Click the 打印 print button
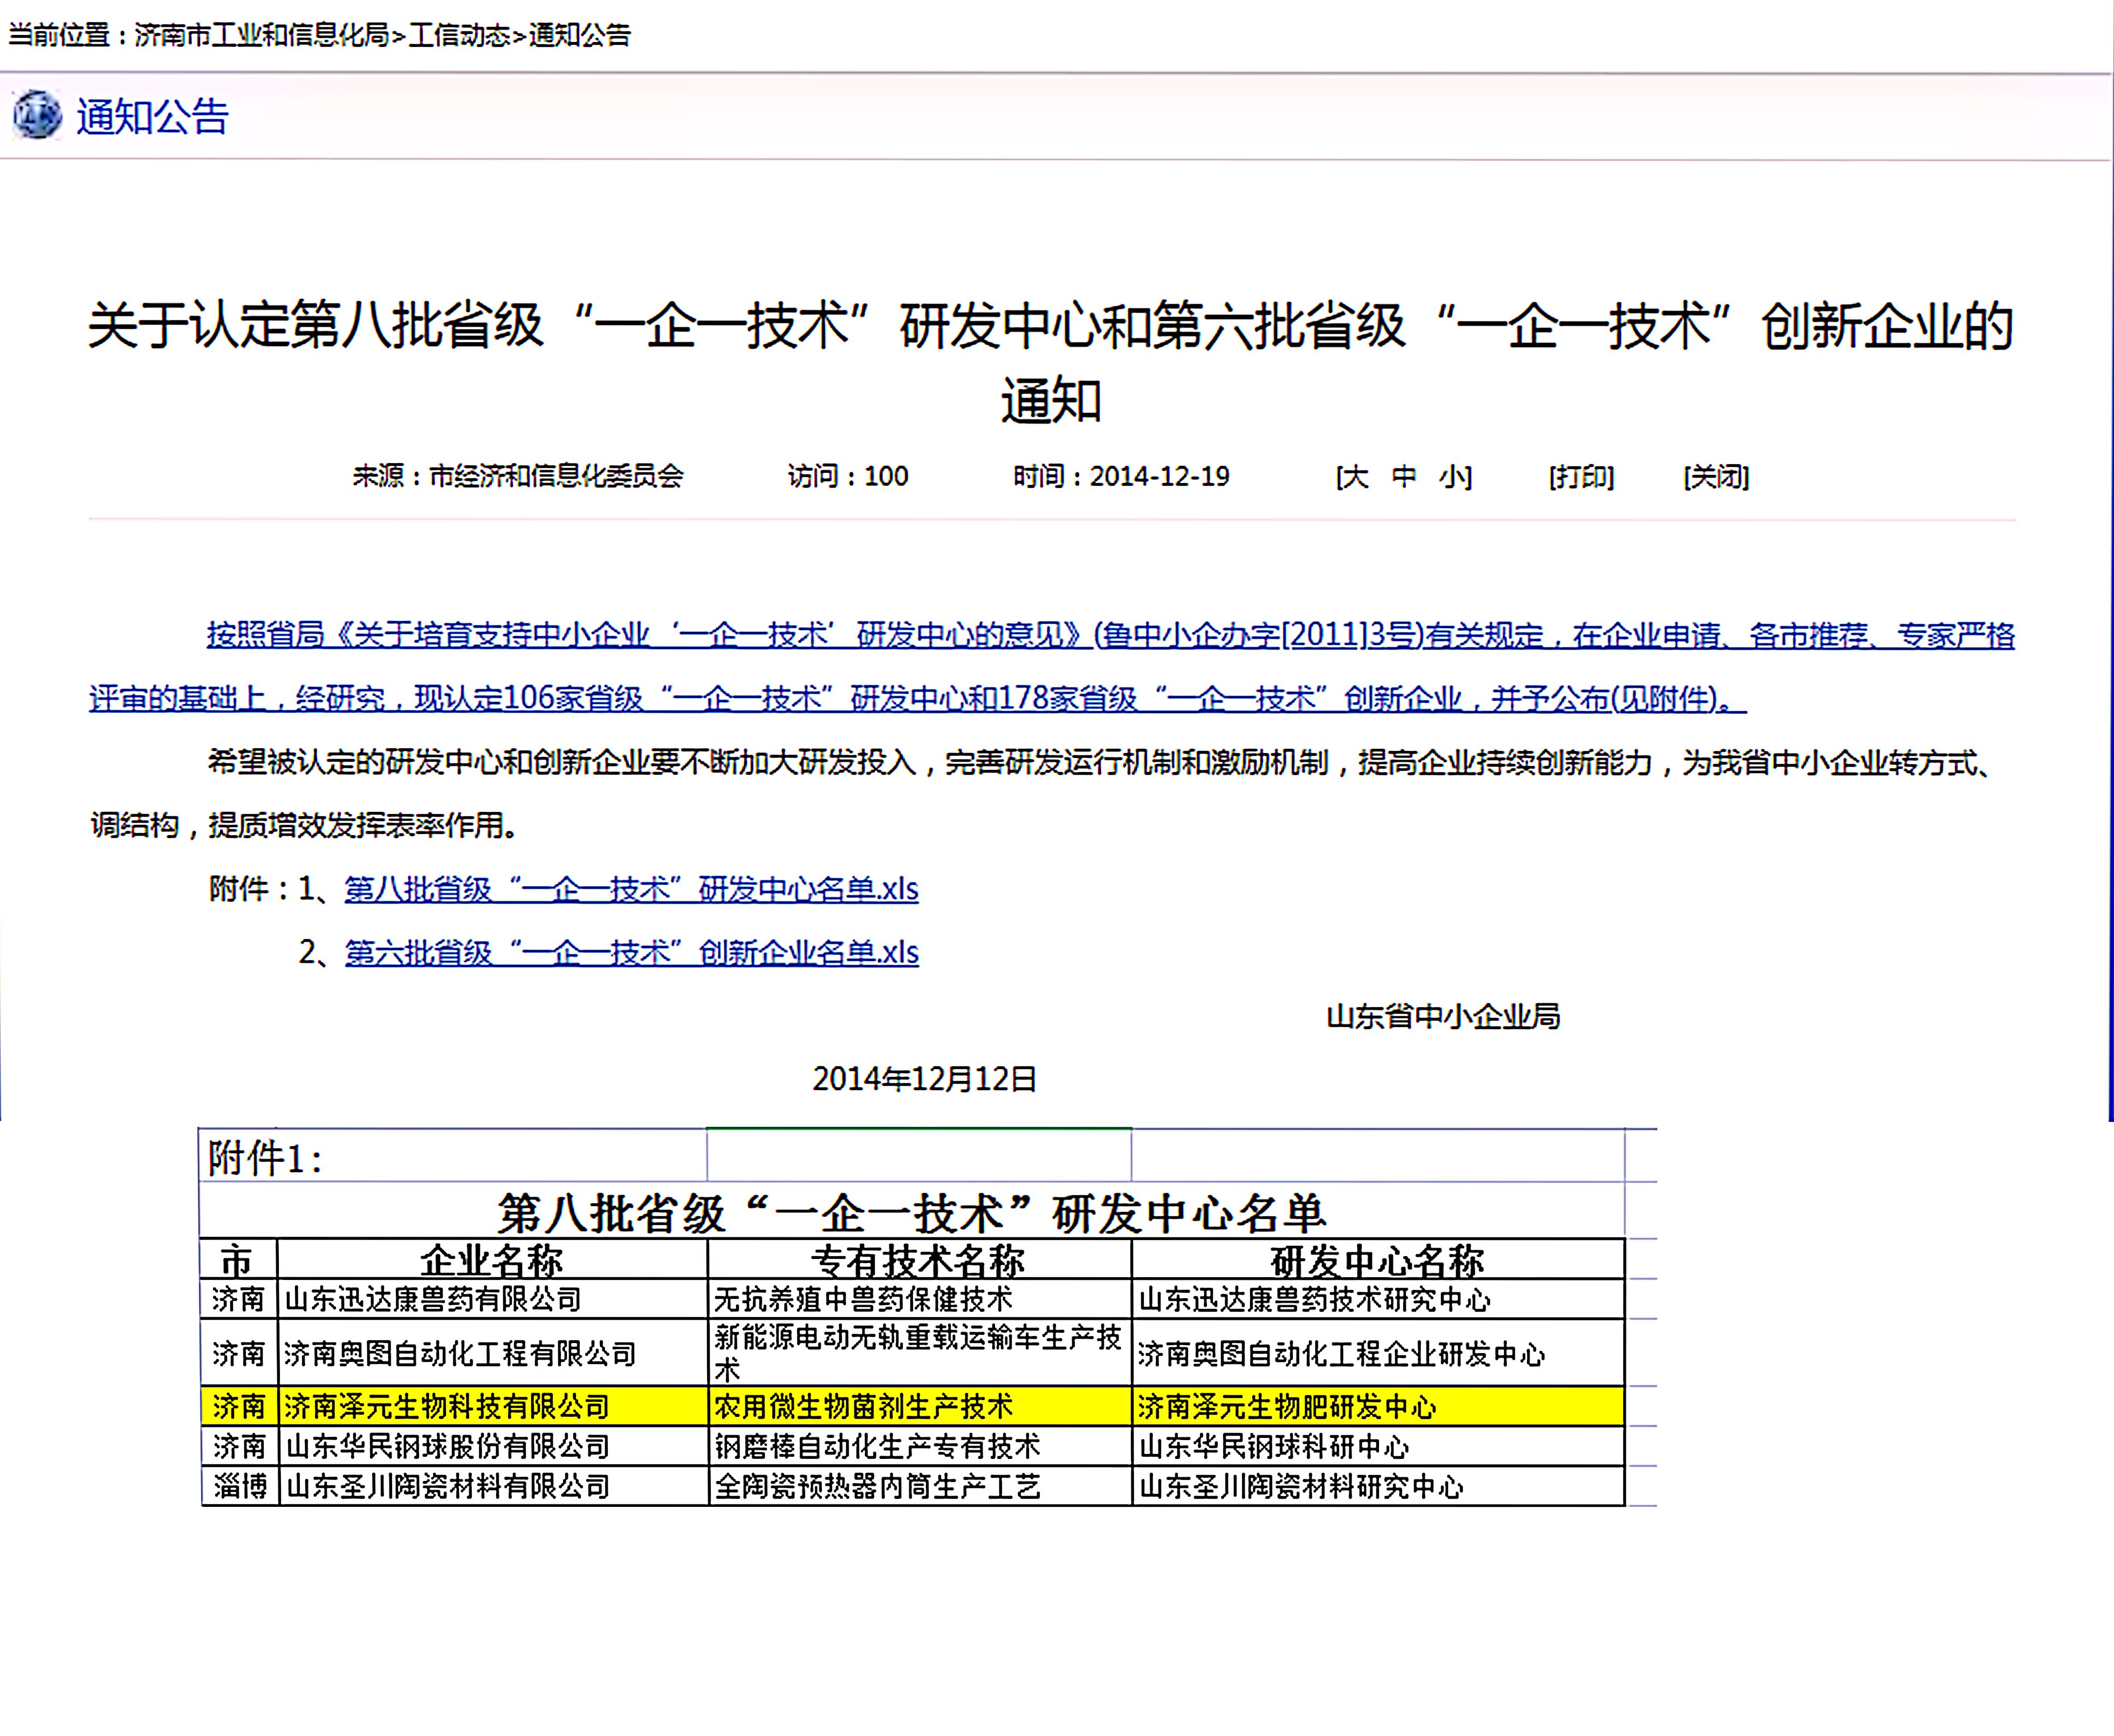2114x1736 pixels. (x=1582, y=477)
